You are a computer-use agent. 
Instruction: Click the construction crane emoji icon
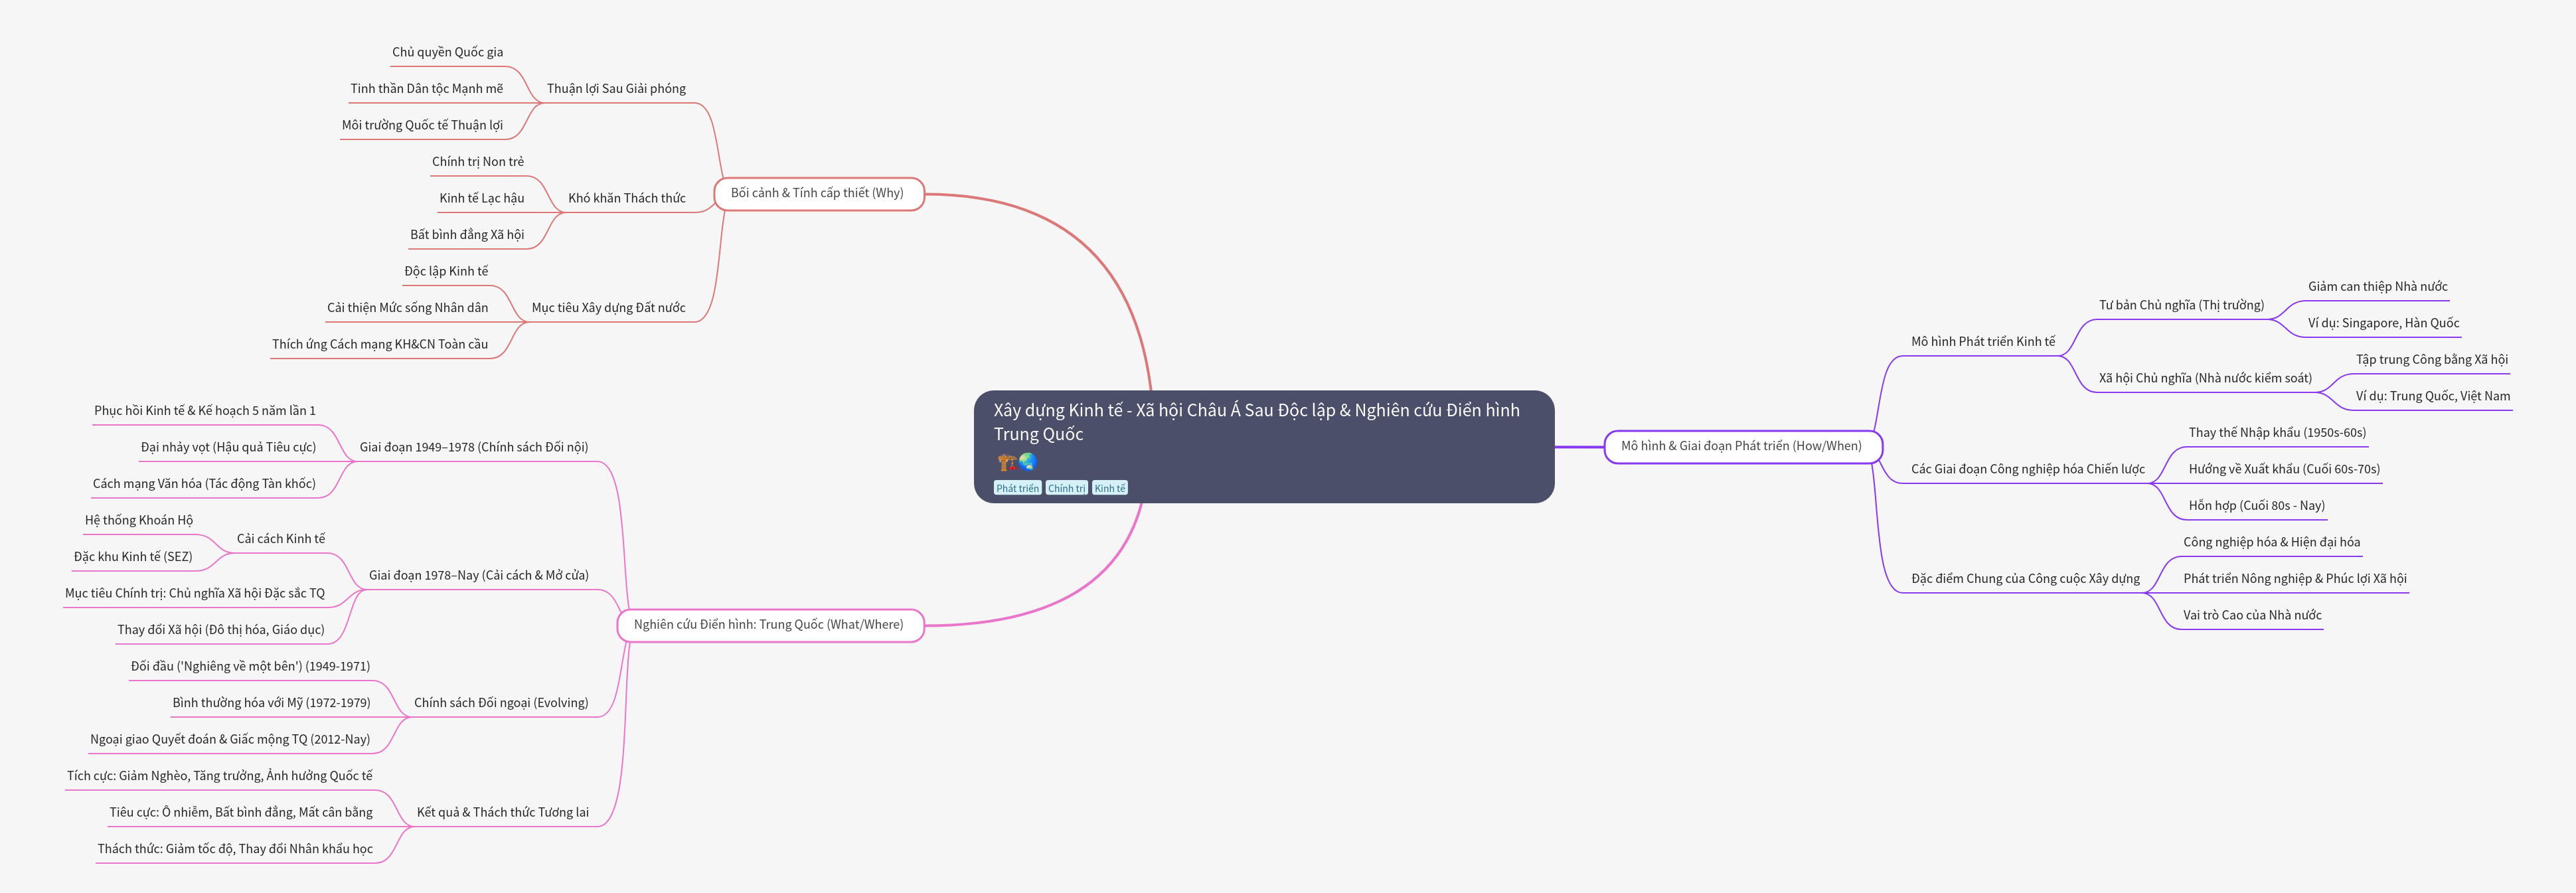pos(1006,462)
